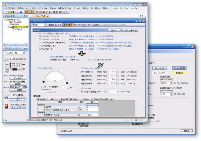
Task: Click the オーバーシュート量補正 input field
Action: (x=113, y=91)
